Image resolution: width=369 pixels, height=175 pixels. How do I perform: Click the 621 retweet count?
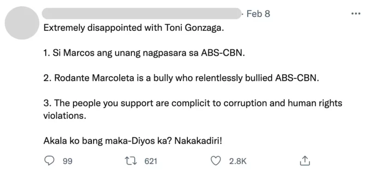tap(150, 161)
